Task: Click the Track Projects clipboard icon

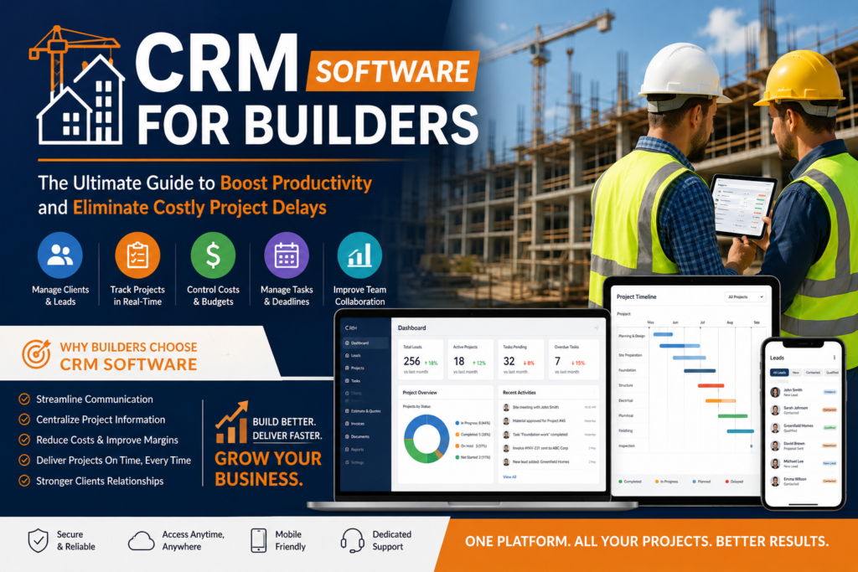Action: pyautogui.click(x=137, y=255)
